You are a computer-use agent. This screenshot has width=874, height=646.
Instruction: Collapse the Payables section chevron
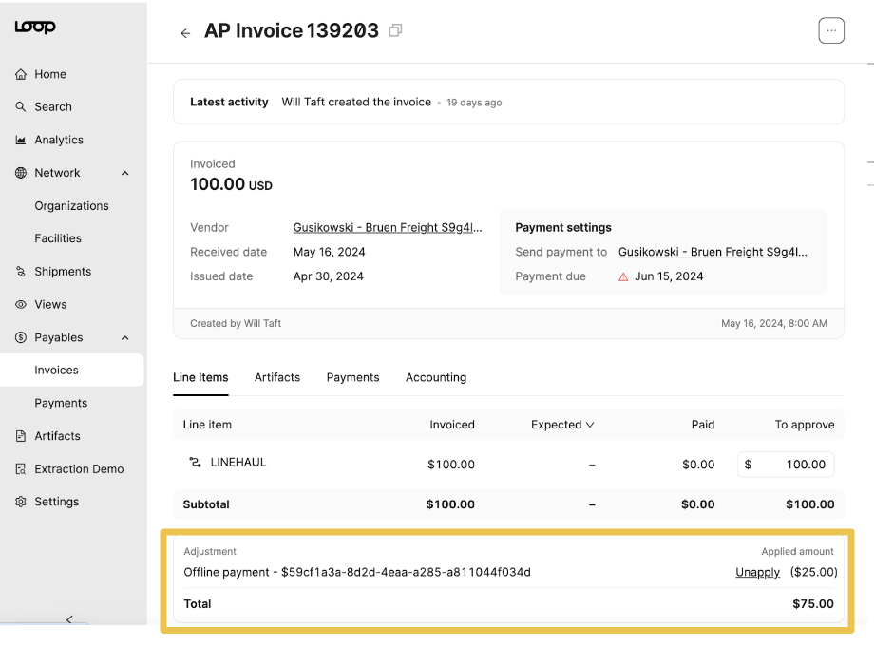coord(124,338)
